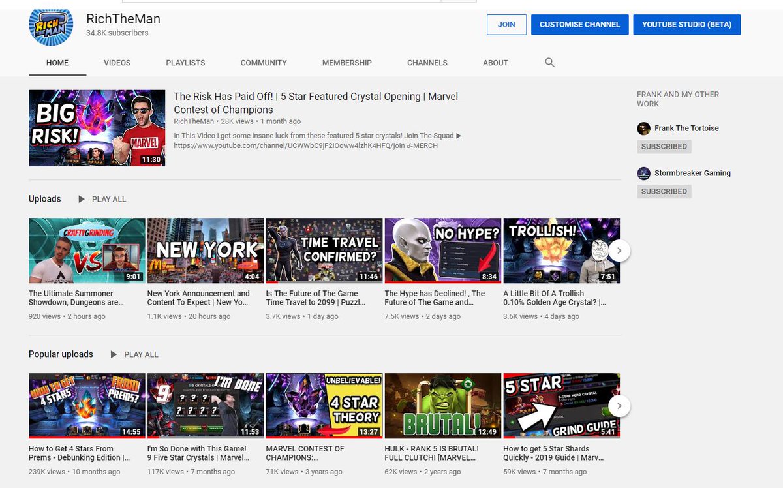Open the Big Risk featured video thumbnail
This screenshot has width=783, height=488.
(x=97, y=128)
